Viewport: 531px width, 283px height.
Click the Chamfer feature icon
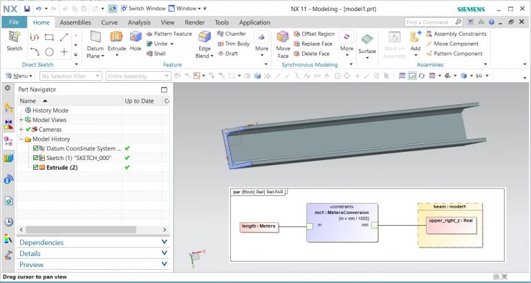click(x=231, y=34)
